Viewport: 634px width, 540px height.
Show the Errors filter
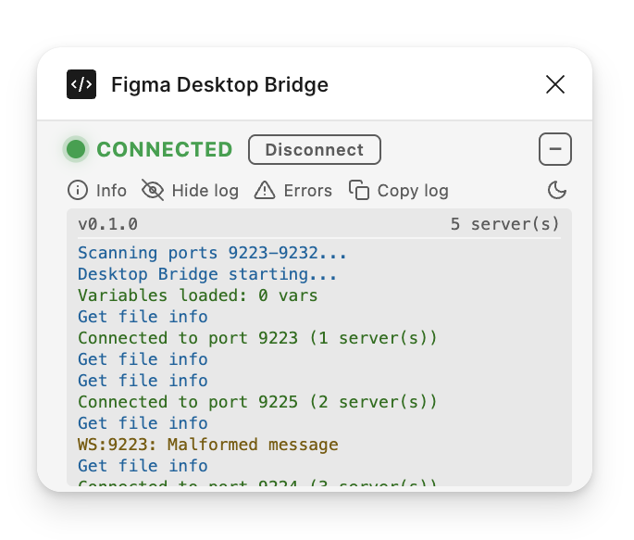tap(307, 191)
